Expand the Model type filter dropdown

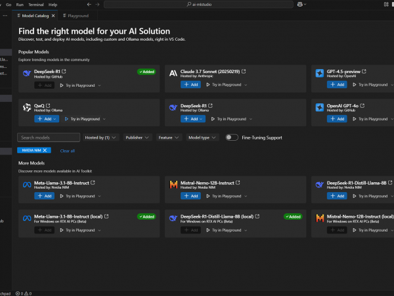(x=202, y=137)
